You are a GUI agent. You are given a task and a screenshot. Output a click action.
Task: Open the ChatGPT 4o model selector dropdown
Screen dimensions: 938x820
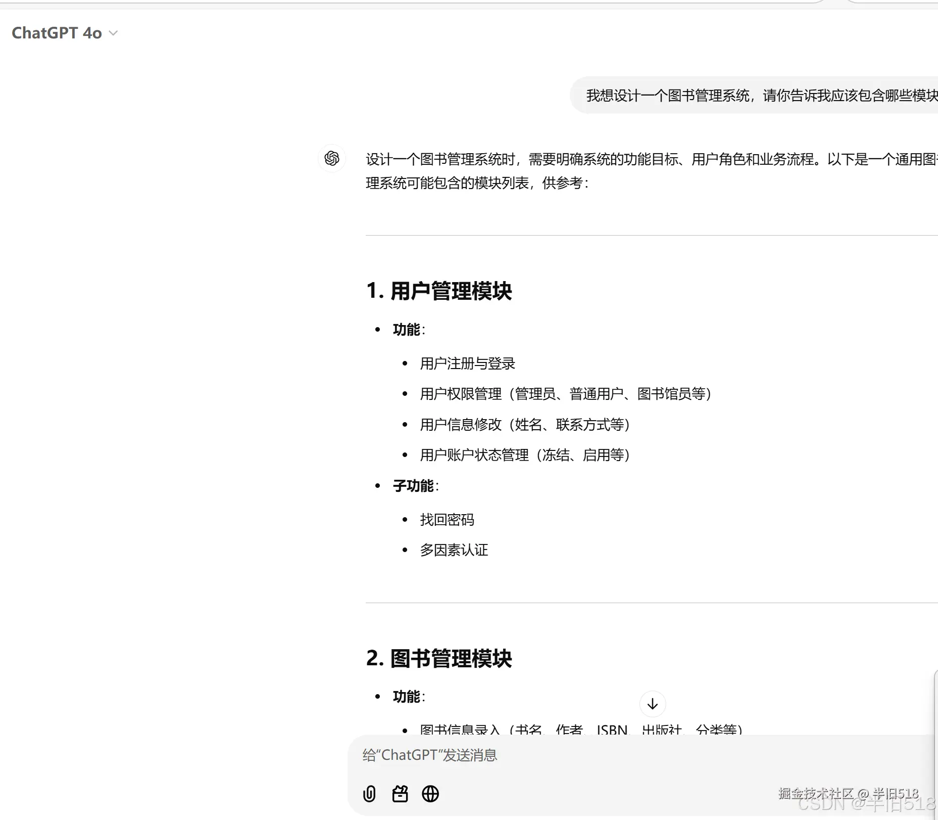point(64,33)
